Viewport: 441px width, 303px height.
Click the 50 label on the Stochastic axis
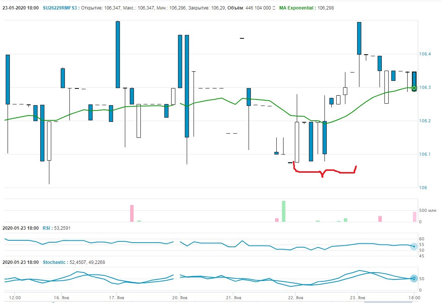(422, 279)
